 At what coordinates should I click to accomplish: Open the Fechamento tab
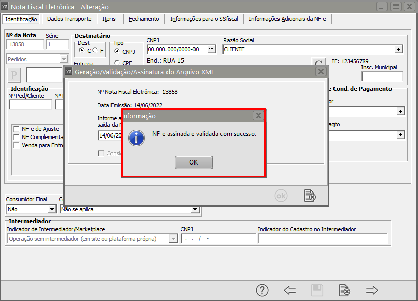point(144,19)
